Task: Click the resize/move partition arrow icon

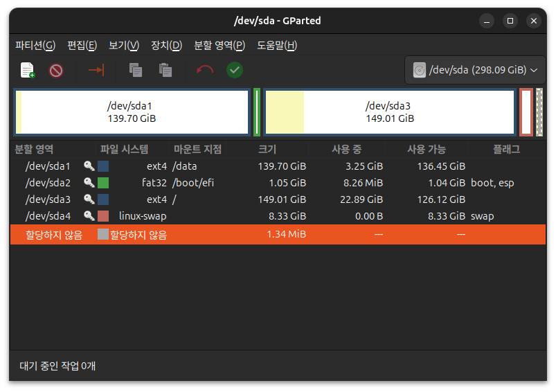Action: click(x=96, y=70)
